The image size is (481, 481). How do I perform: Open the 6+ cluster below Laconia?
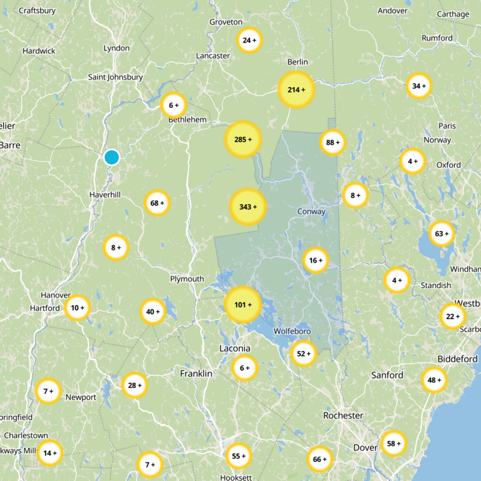click(245, 368)
